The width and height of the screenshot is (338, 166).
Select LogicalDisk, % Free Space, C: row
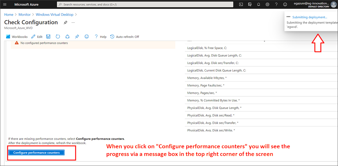261,48
